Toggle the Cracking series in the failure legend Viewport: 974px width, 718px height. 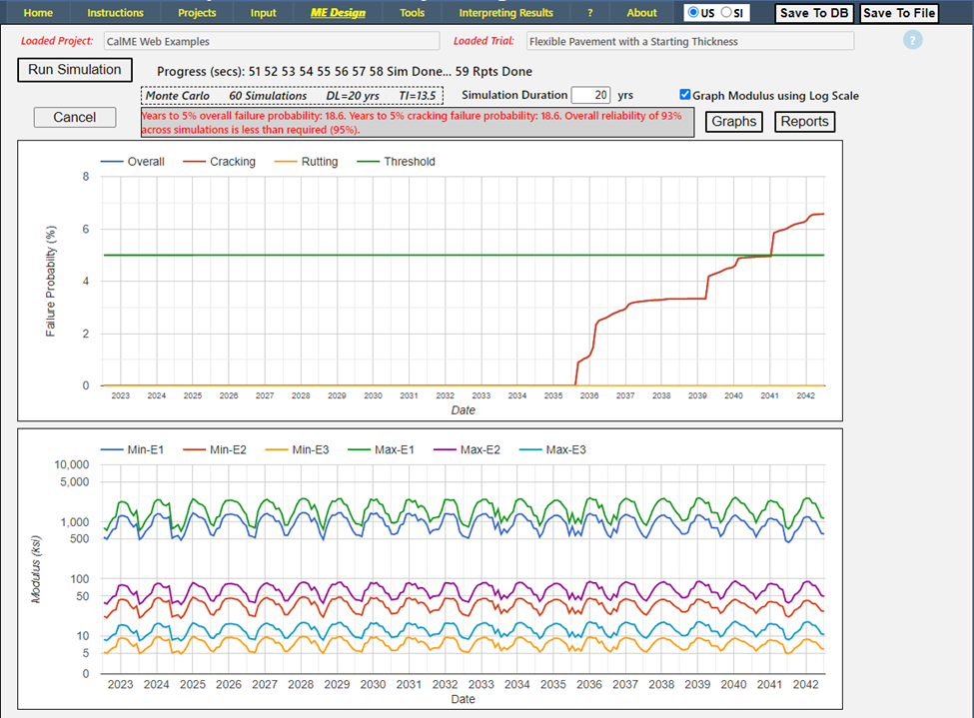click(232, 162)
